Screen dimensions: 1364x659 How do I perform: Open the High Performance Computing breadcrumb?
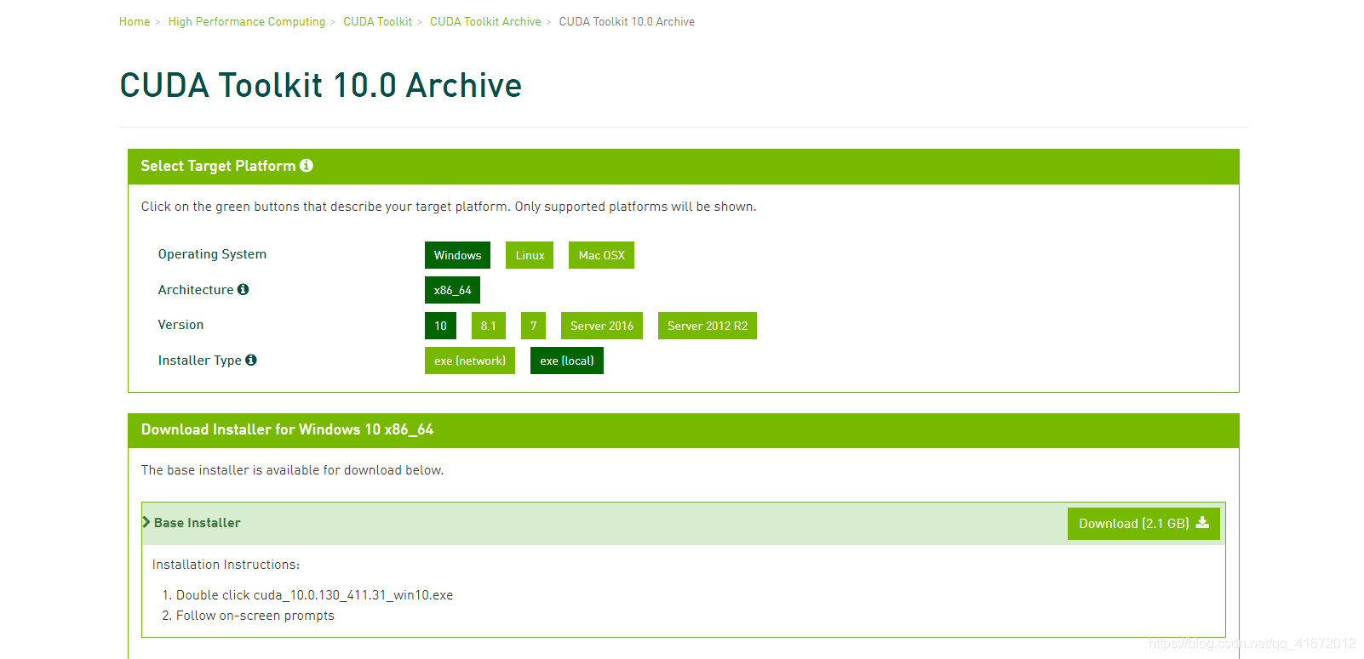click(x=247, y=21)
